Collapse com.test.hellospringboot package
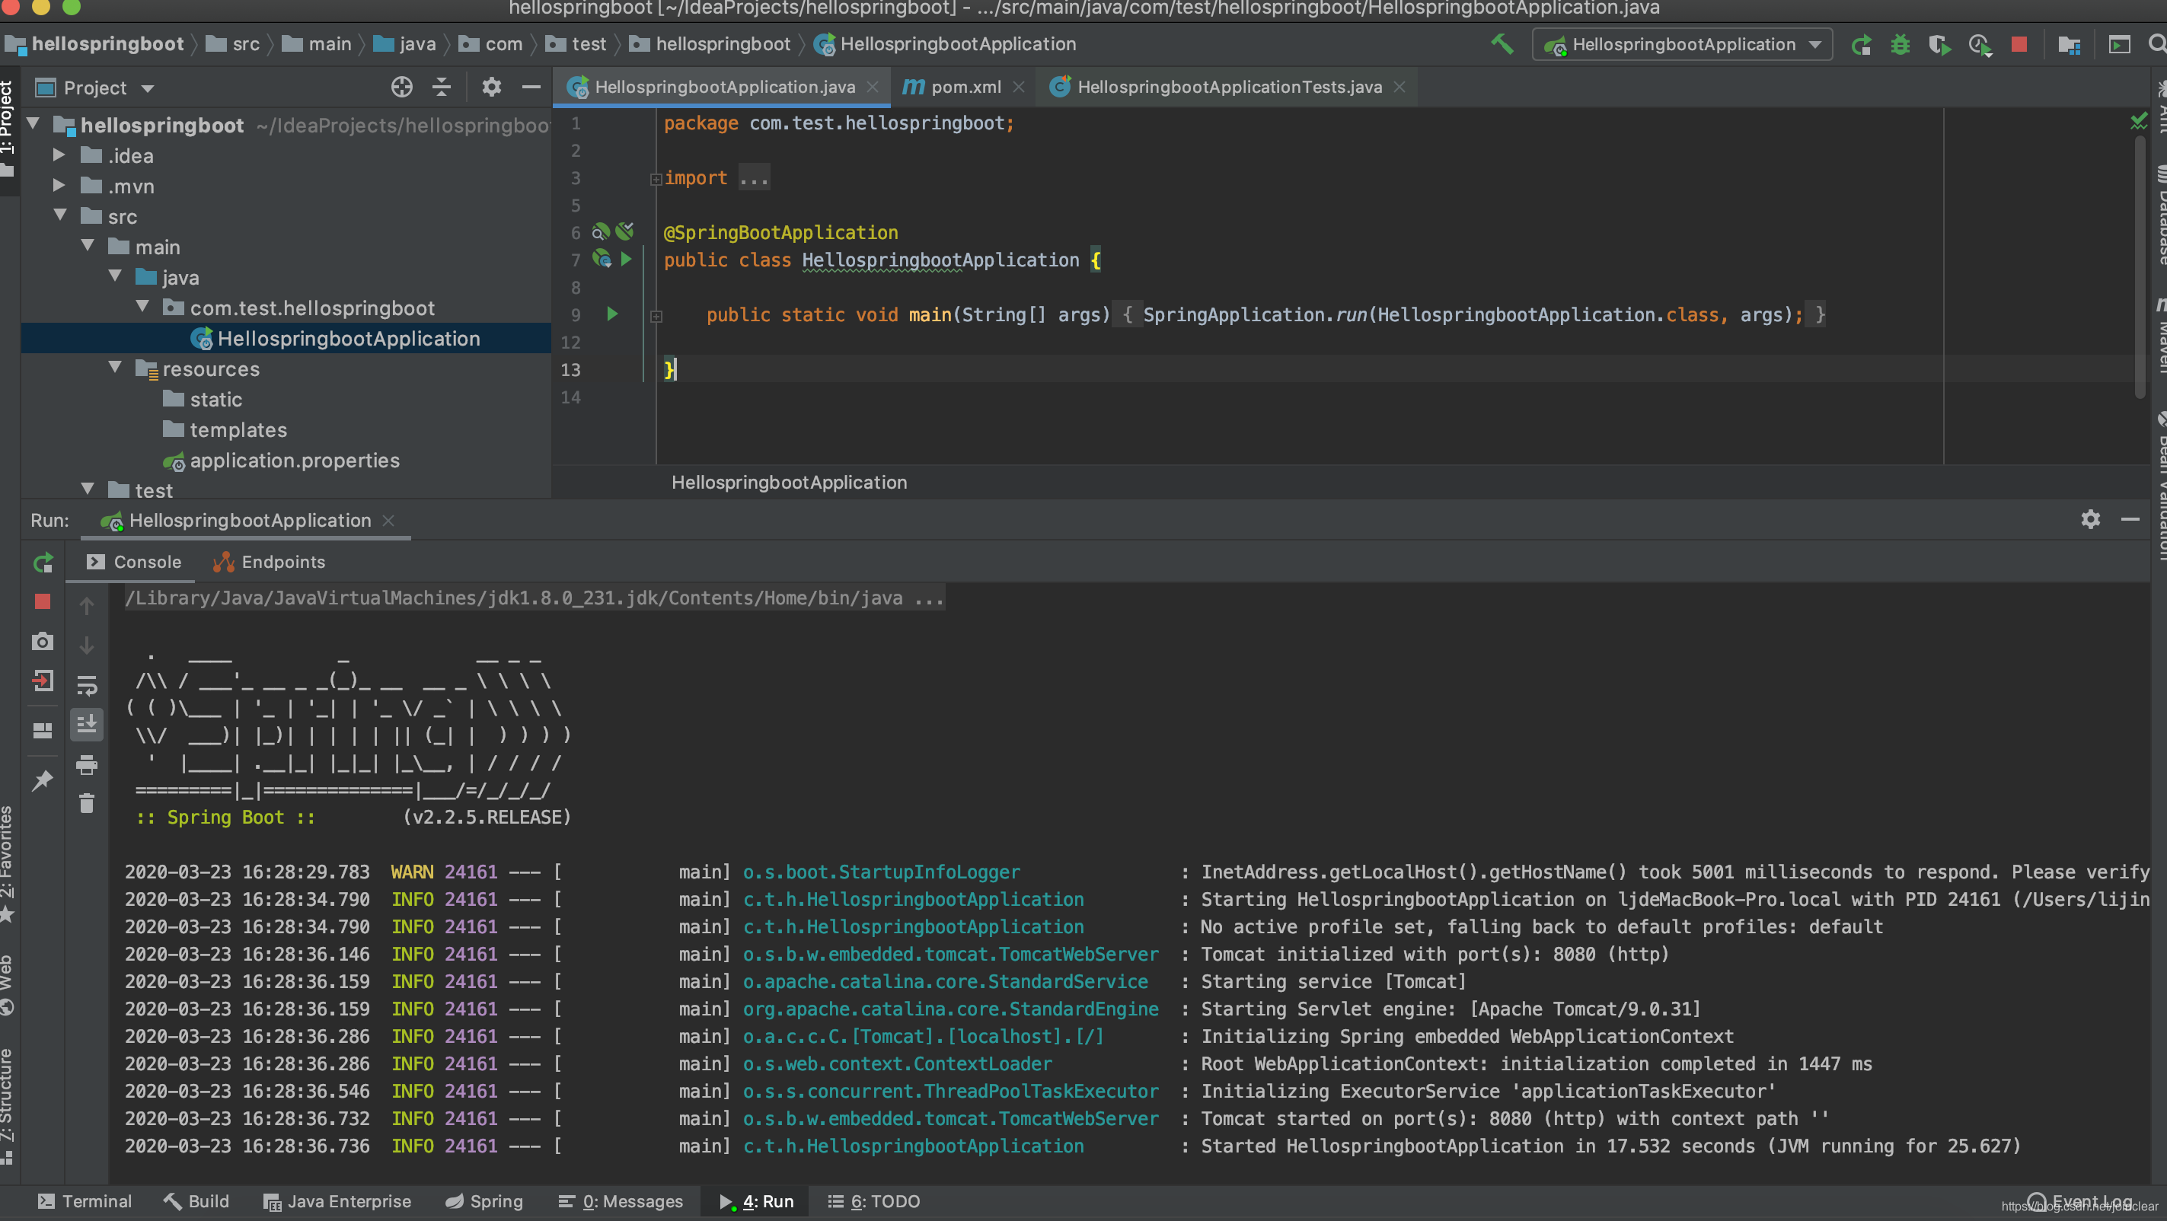 pyautogui.click(x=143, y=307)
